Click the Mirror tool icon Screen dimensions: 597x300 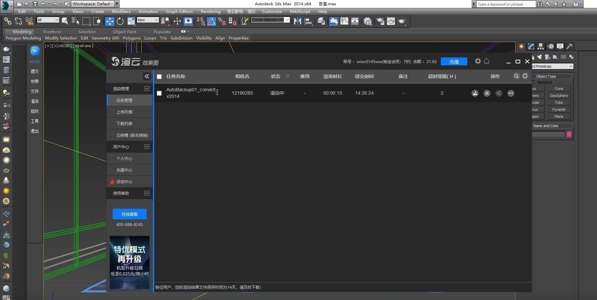click(x=298, y=21)
